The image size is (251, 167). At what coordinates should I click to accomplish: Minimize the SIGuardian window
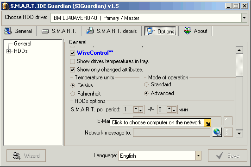point(228,6)
